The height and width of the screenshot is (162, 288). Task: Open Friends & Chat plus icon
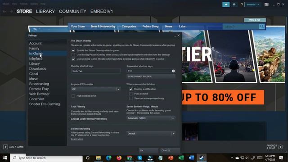coord(280,147)
